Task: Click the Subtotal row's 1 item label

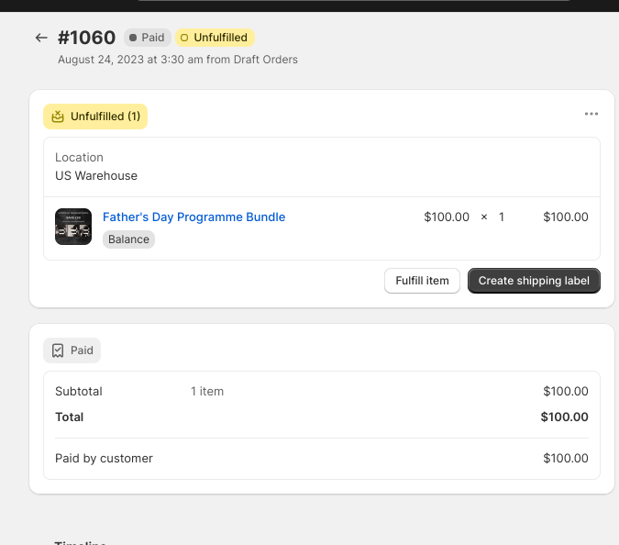Action: (x=207, y=392)
